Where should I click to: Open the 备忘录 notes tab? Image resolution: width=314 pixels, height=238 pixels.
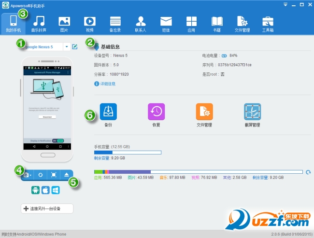(115, 24)
